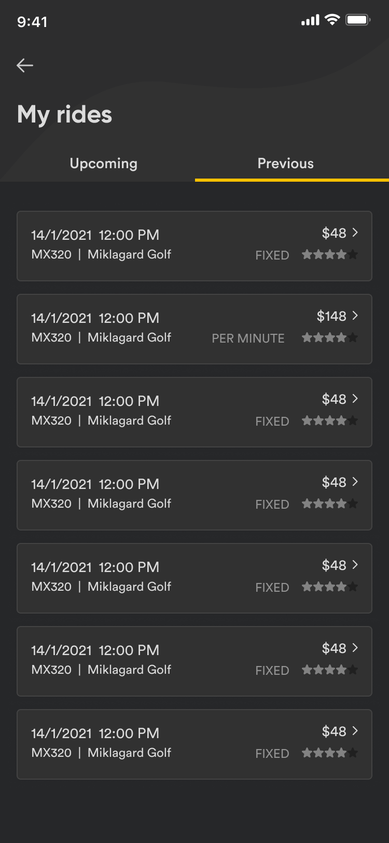Tap the Wi-Fi status icon
389x843 pixels.
[x=332, y=20]
